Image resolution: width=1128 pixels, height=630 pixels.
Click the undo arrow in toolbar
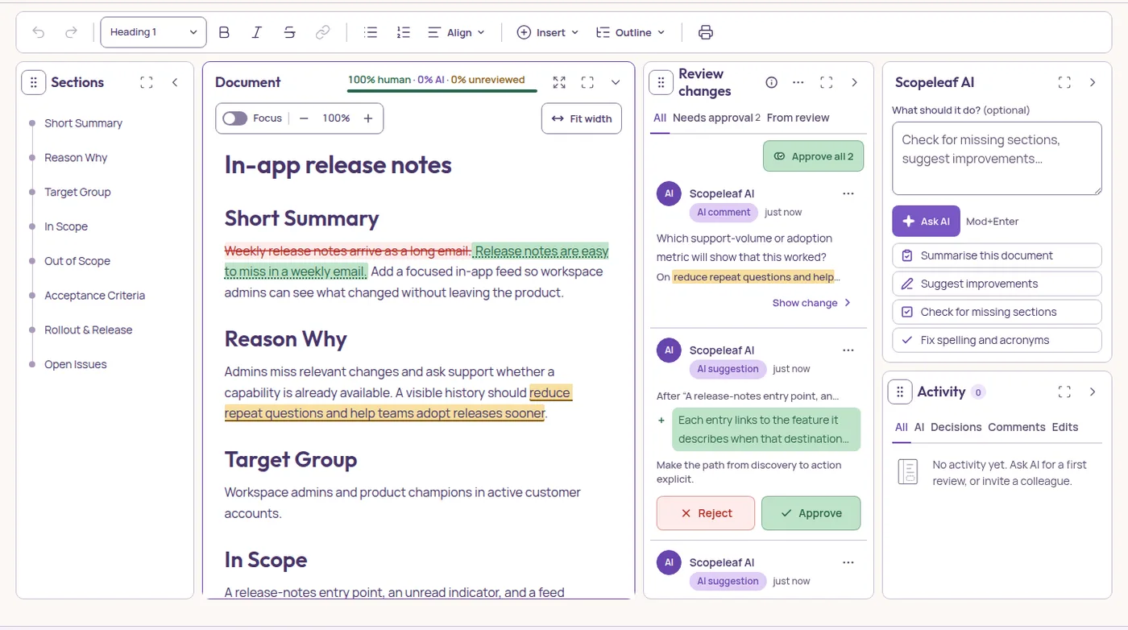39,32
